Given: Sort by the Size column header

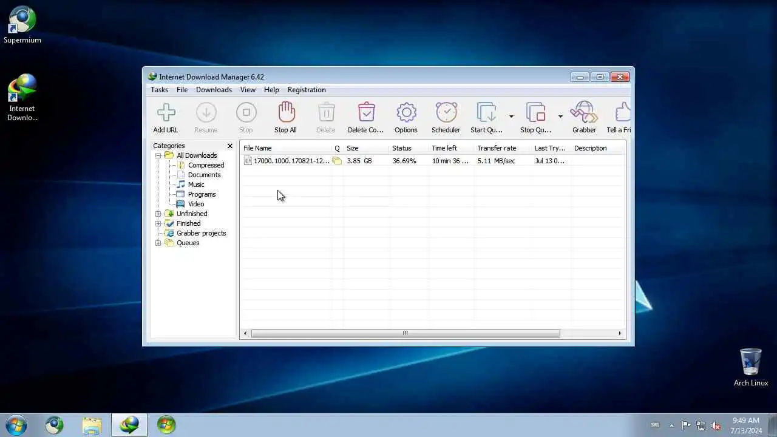Looking at the screenshot, I should [x=366, y=148].
